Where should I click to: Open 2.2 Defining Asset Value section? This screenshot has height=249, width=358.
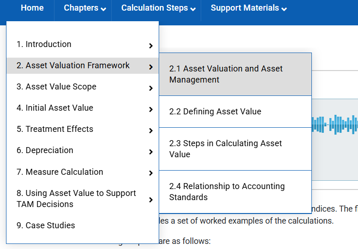pos(215,112)
